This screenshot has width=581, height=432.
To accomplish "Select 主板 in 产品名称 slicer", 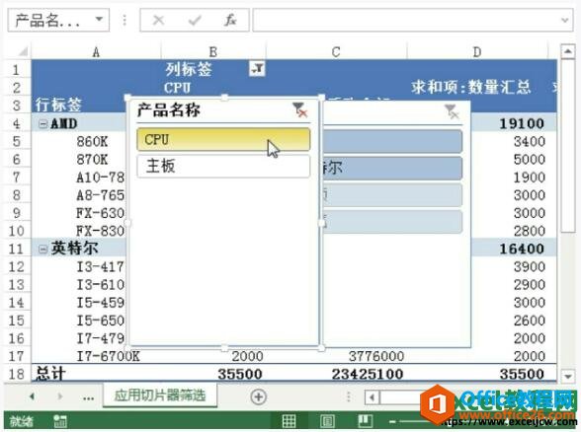I will [223, 166].
